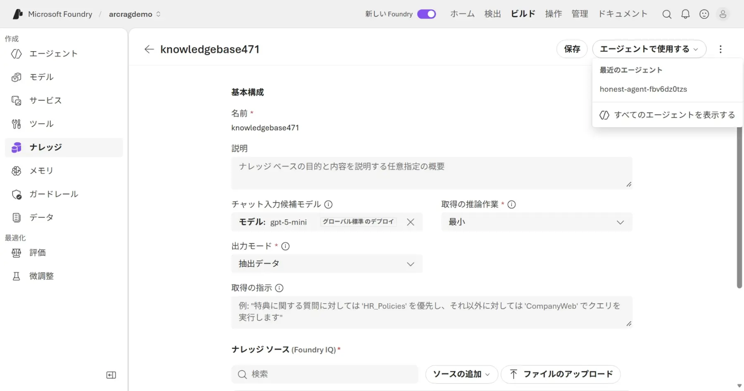Click the scrollbar down arrow
The height and width of the screenshot is (391, 744).
(739, 386)
